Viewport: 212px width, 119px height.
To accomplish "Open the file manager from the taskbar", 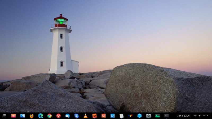I will click(x=23, y=116).
